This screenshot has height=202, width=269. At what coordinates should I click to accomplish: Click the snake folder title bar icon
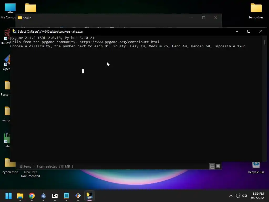pos(20,18)
